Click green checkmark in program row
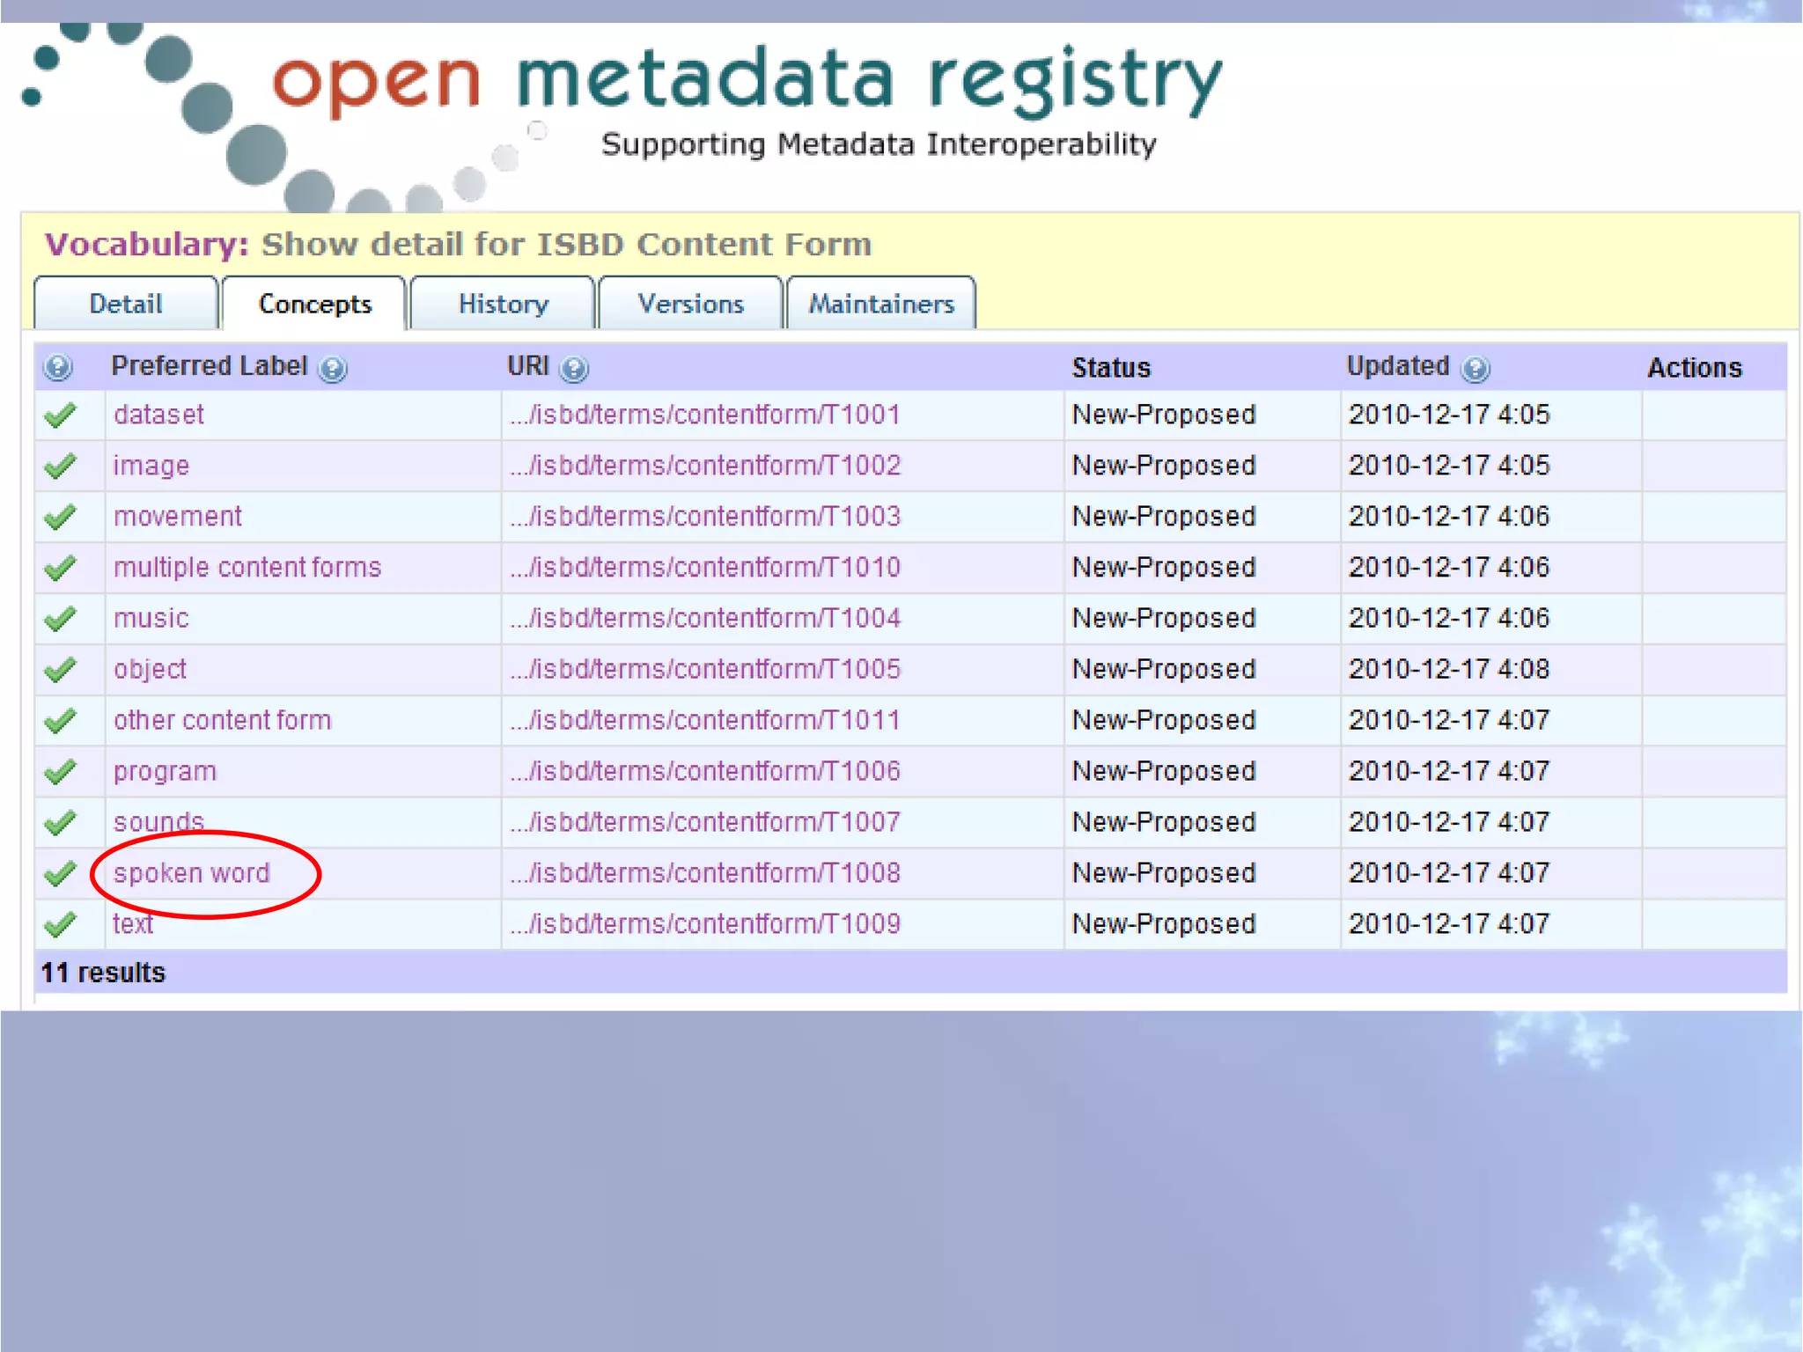This screenshot has width=1803, height=1352. 60,772
